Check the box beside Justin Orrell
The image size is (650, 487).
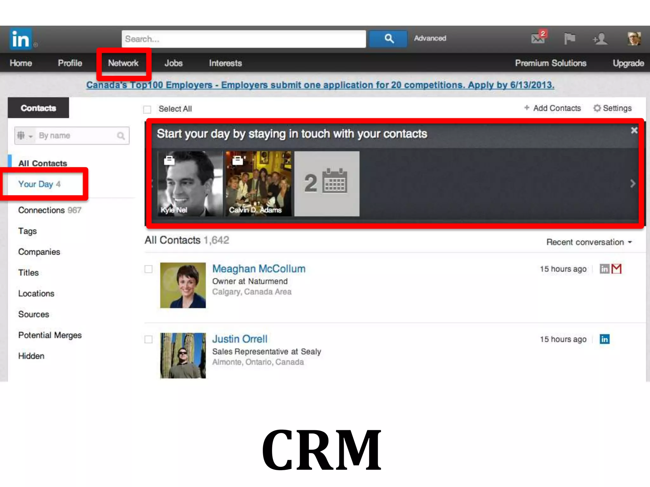tap(149, 340)
